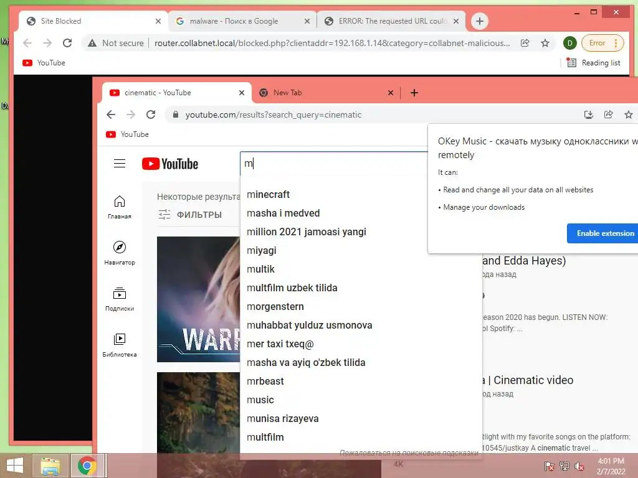Open Action Center flag in tray

coord(549,466)
